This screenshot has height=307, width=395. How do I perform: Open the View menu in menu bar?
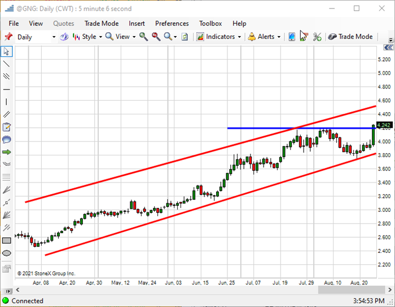36,24
